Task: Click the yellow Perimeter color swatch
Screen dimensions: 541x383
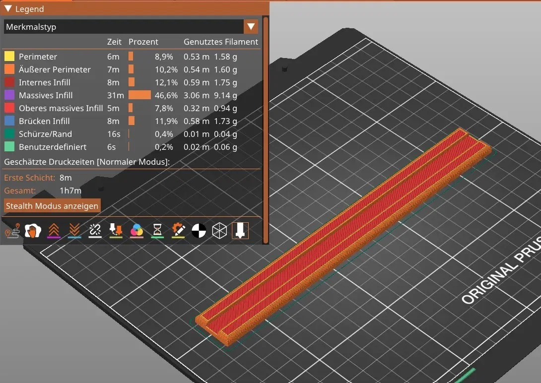Action: coord(9,56)
